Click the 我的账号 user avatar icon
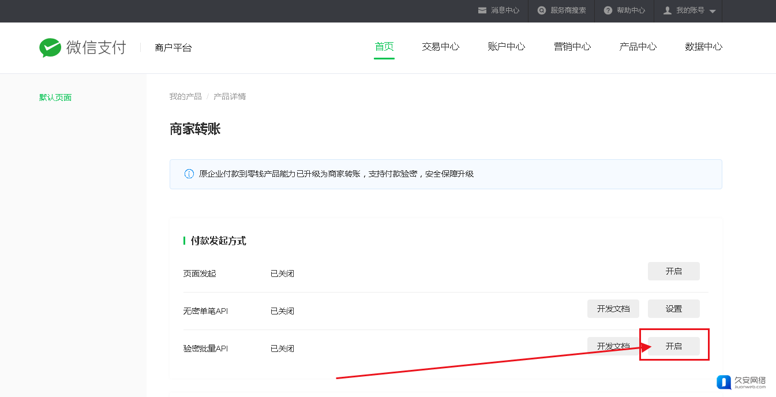The image size is (776, 397). coord(668,10)
